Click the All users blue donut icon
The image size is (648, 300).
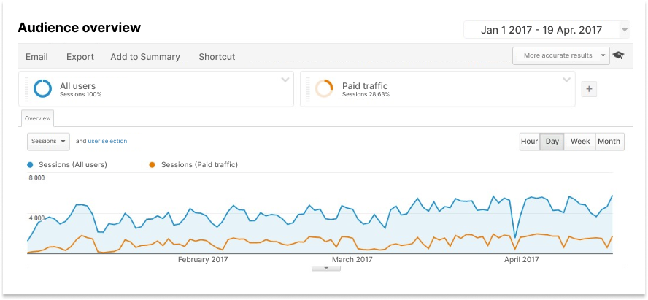point(42,88)
